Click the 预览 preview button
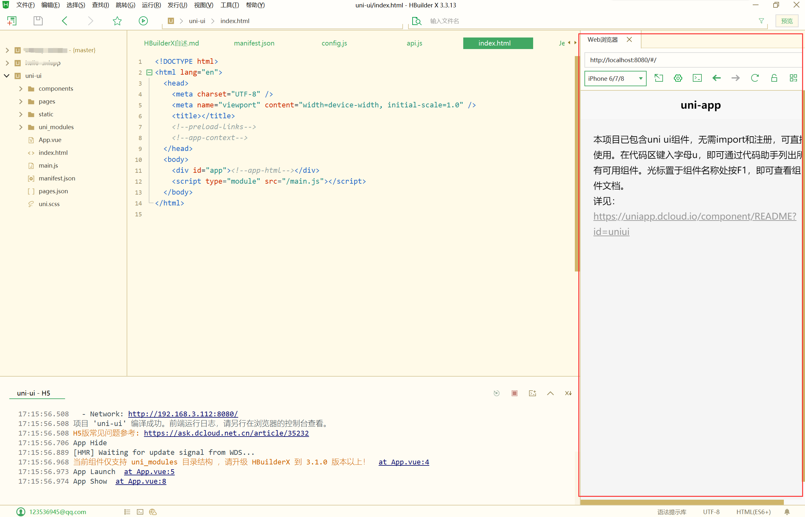Screen dimensions: 805x517 coord(786,21)
